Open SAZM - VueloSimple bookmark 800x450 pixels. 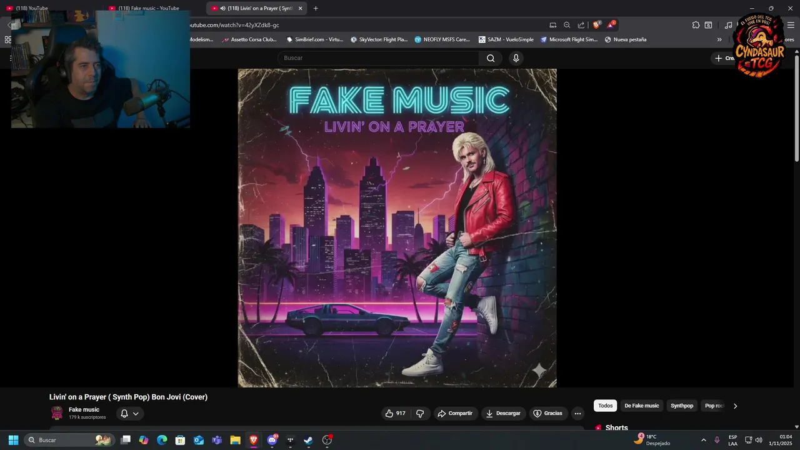(x=506, y=39)
